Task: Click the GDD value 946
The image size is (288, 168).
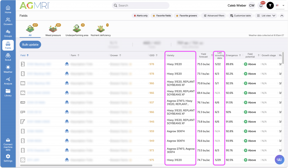Action: pyautogui.click(x=152, y=122)
